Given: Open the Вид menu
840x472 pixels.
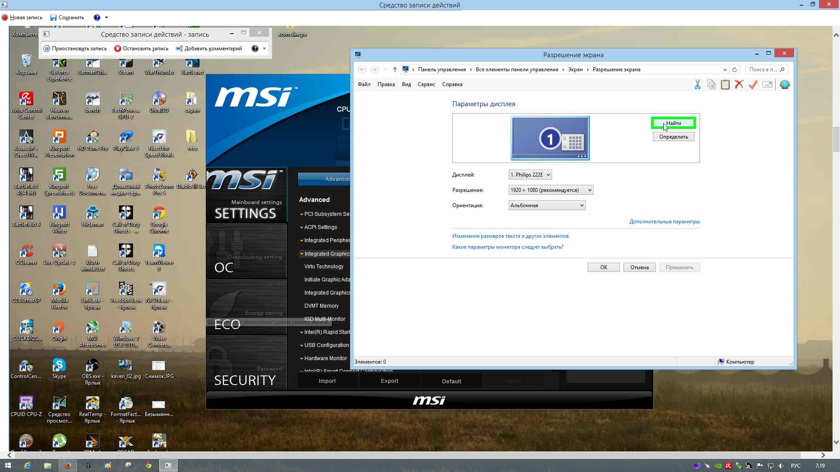Looking at the screenshot, I should 406,84.
